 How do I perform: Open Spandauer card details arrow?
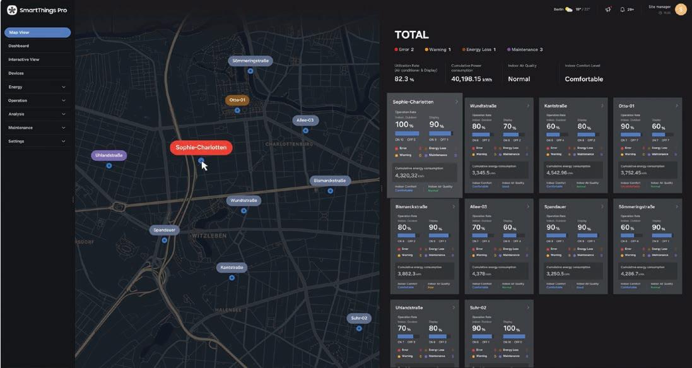(x=602, y=207)
